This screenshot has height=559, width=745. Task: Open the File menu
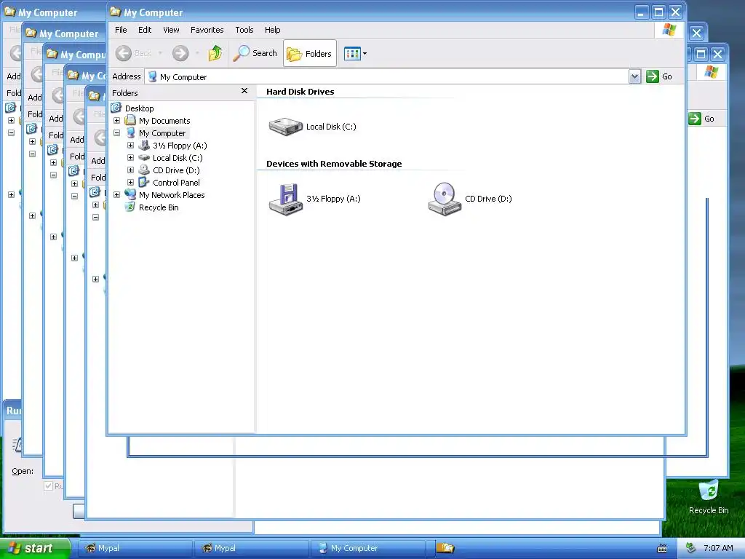[121, 29]
